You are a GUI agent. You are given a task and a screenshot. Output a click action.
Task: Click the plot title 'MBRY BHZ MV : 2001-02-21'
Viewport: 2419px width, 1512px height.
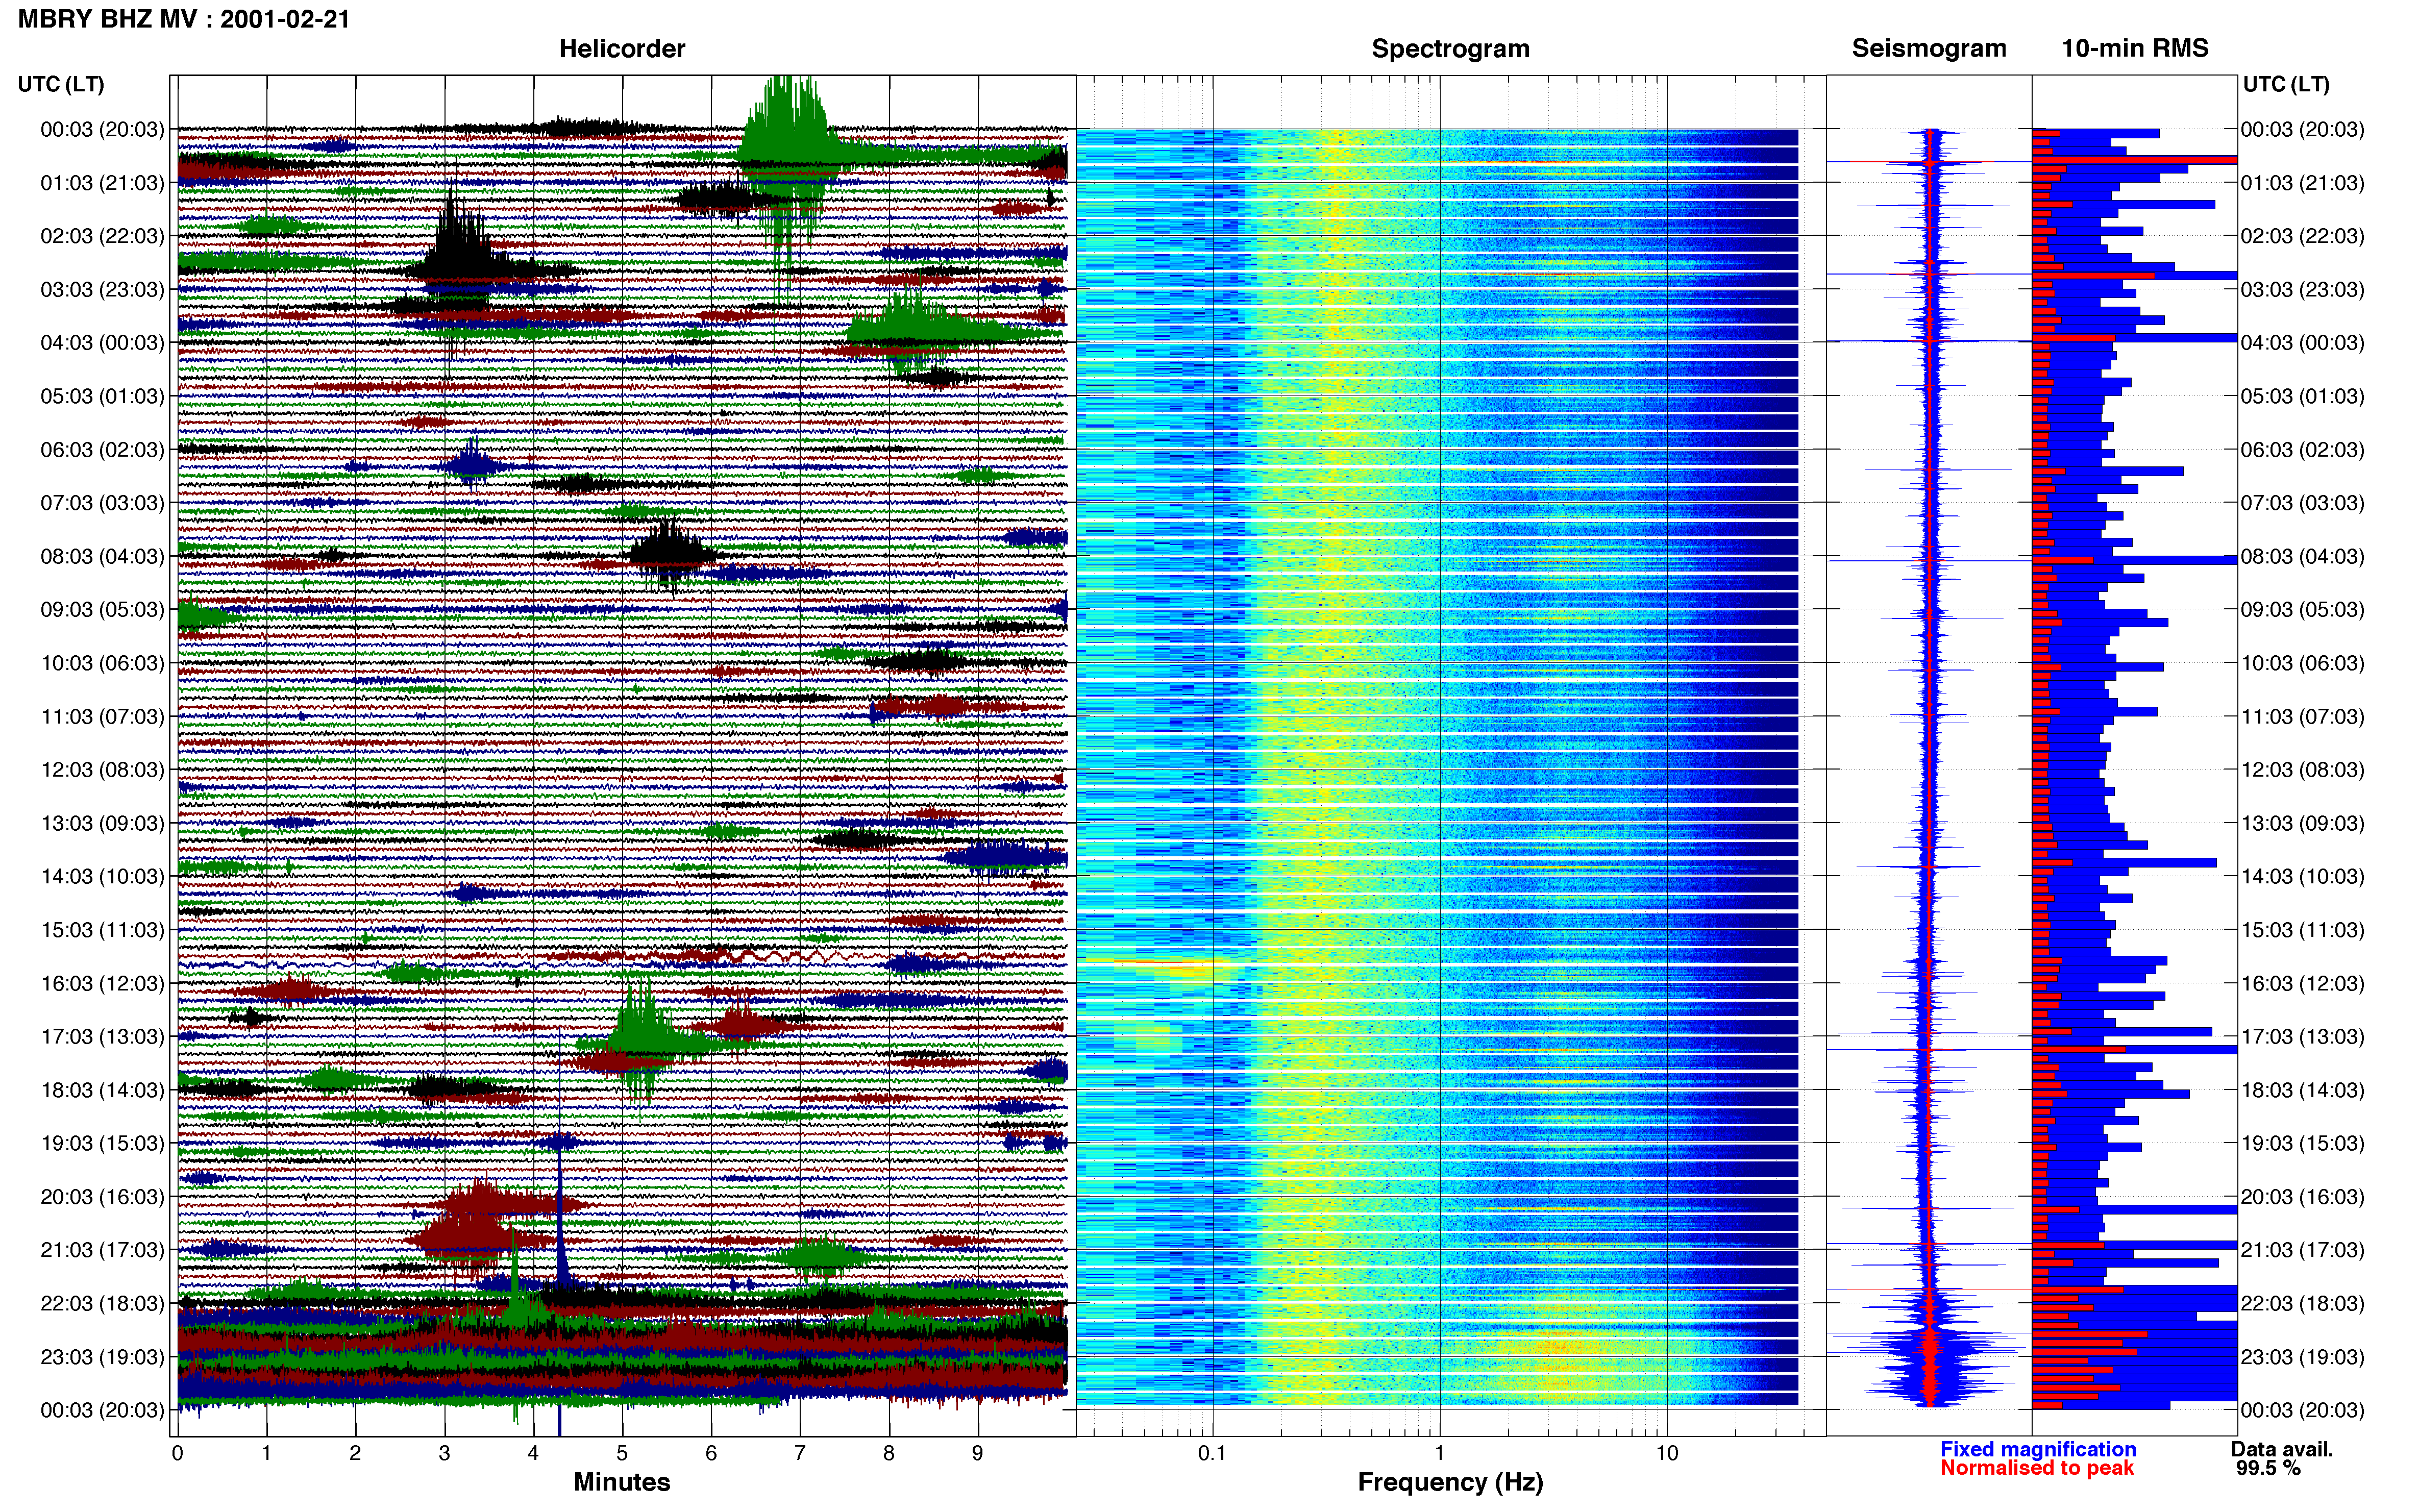[x=184, y=19]
